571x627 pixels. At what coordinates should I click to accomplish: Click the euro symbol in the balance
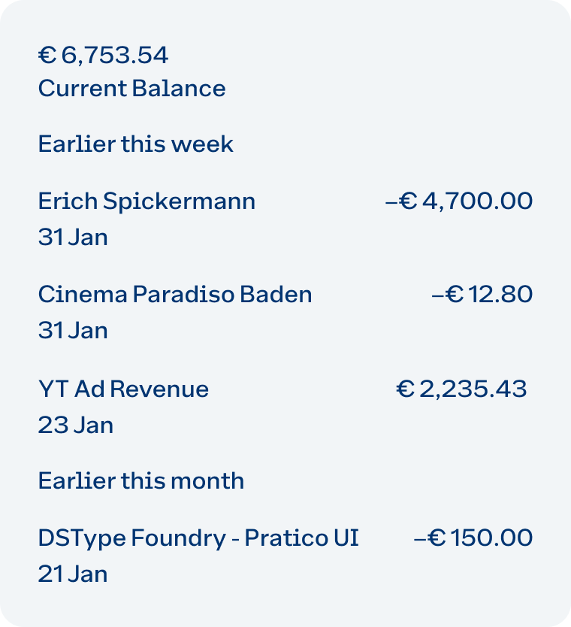click(47, 55)
